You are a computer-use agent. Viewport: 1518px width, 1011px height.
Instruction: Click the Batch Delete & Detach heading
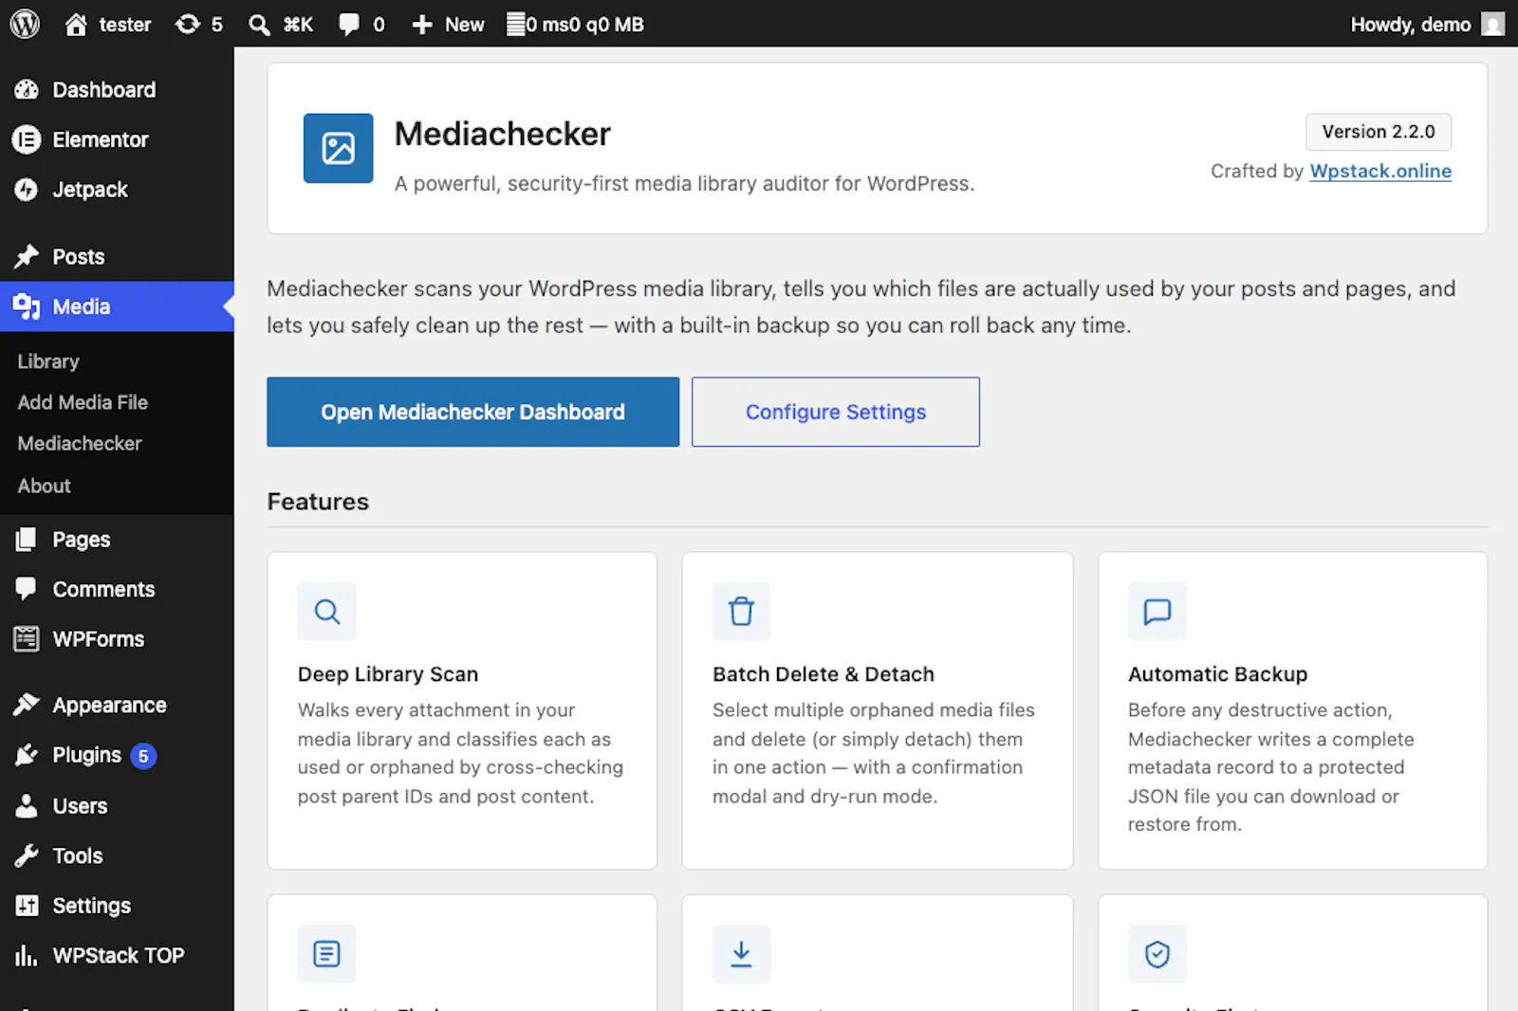pyautogui.click(x=824, y=674)
